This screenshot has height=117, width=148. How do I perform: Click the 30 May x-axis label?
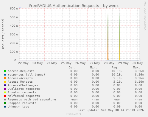pyautogui.click(x=138, y=63)
